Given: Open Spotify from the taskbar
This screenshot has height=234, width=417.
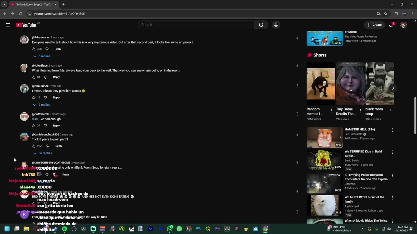Looking at the screenshot, I should [x=65, y=229].
